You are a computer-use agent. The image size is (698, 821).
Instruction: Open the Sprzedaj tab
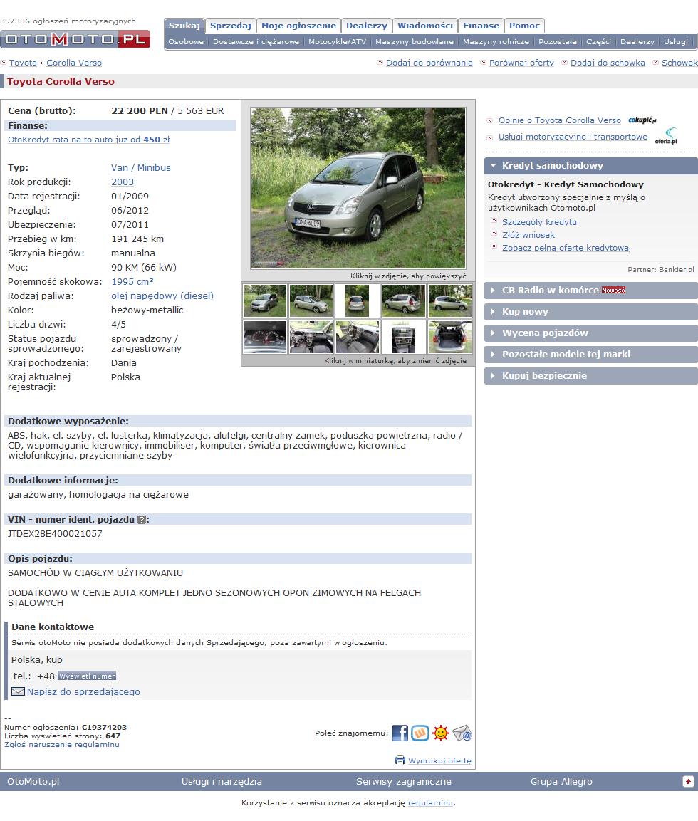pyautogui.click(x=230, y=26)
